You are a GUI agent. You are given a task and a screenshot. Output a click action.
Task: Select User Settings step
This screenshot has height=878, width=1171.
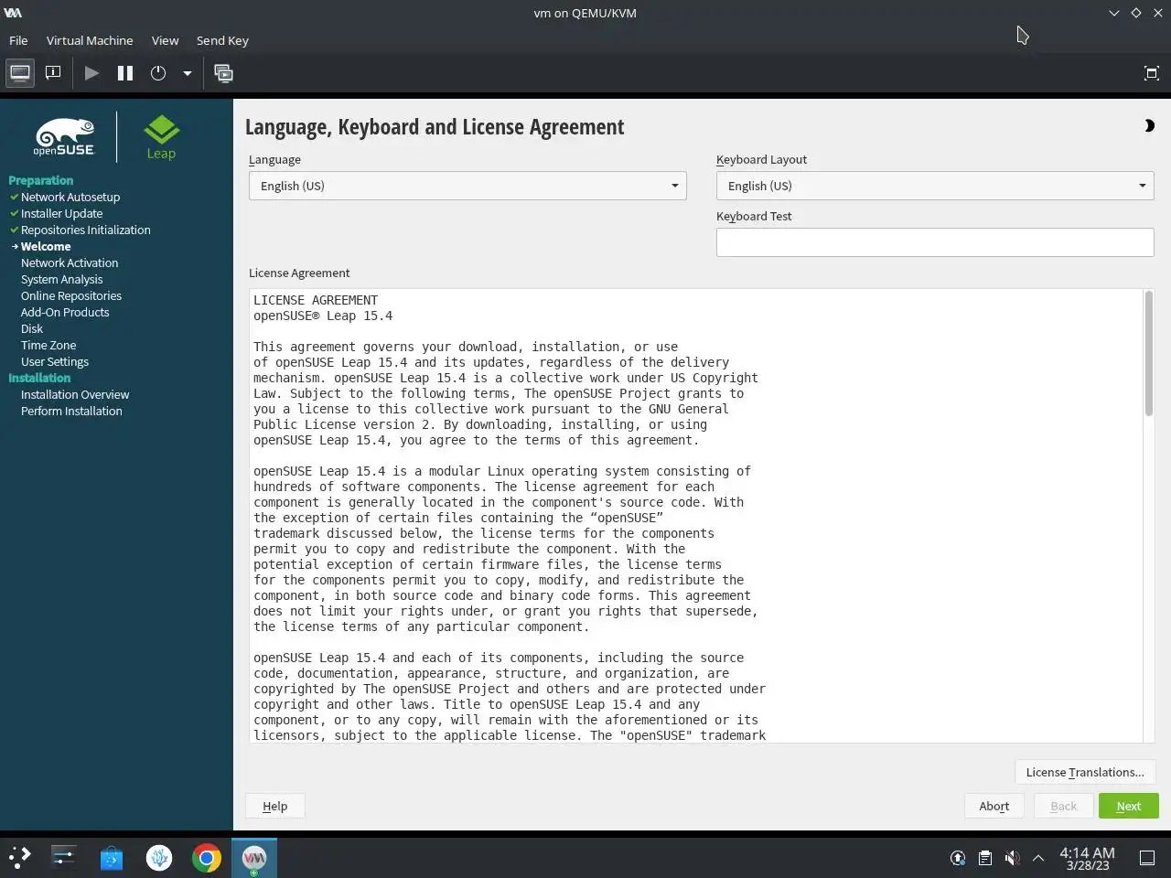point(55,361)
